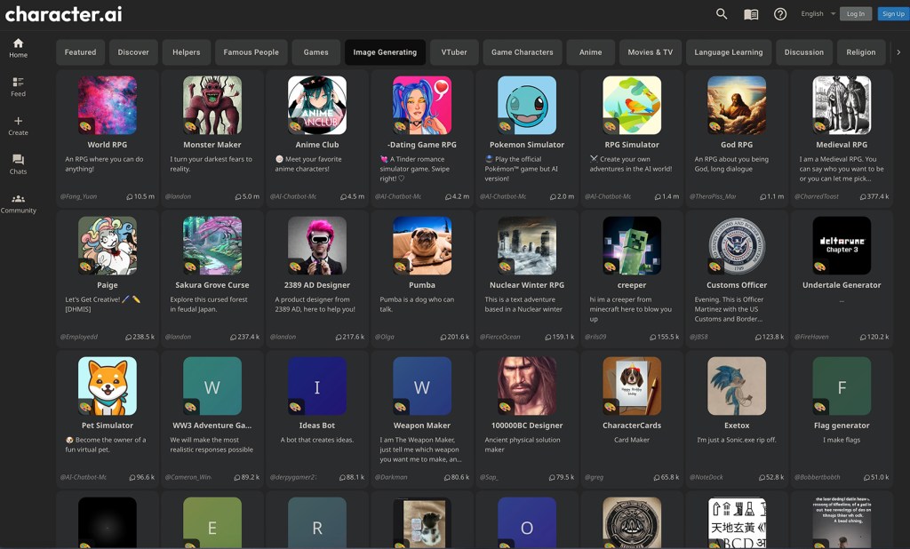
Task: Open the WW3 Adventure Game W avatar
Action: tap(212, 386)
